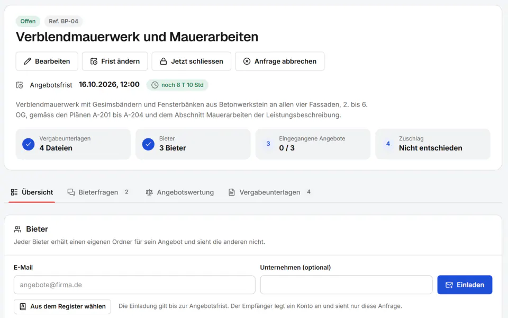The height and width of the screenshot is (318, 508).
Task: Click the Offen status badge
Action: pos(28,21)
